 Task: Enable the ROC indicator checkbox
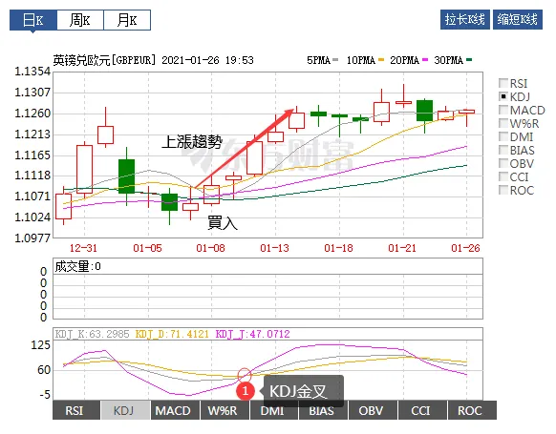[x=503, y=190]
